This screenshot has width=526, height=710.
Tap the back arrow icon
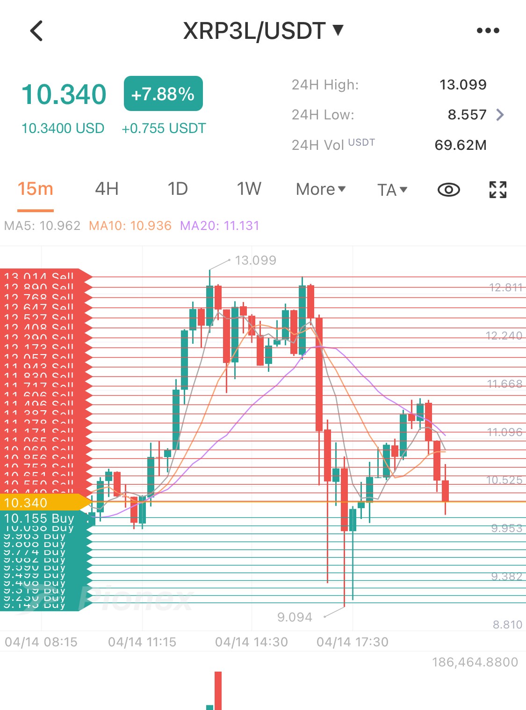point(36,31)
